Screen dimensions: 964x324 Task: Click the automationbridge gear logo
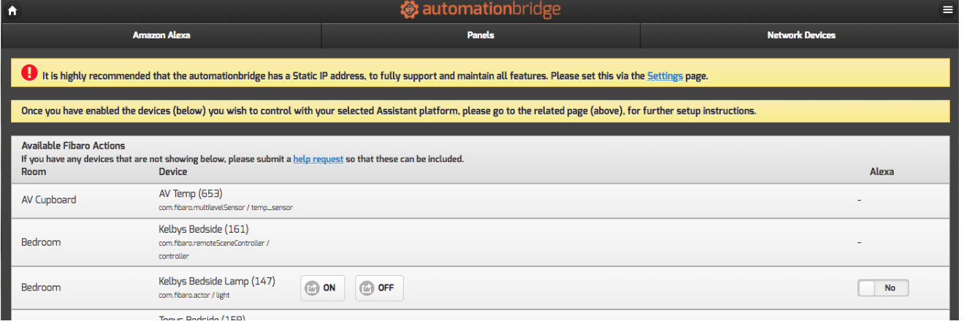(410, 10)
